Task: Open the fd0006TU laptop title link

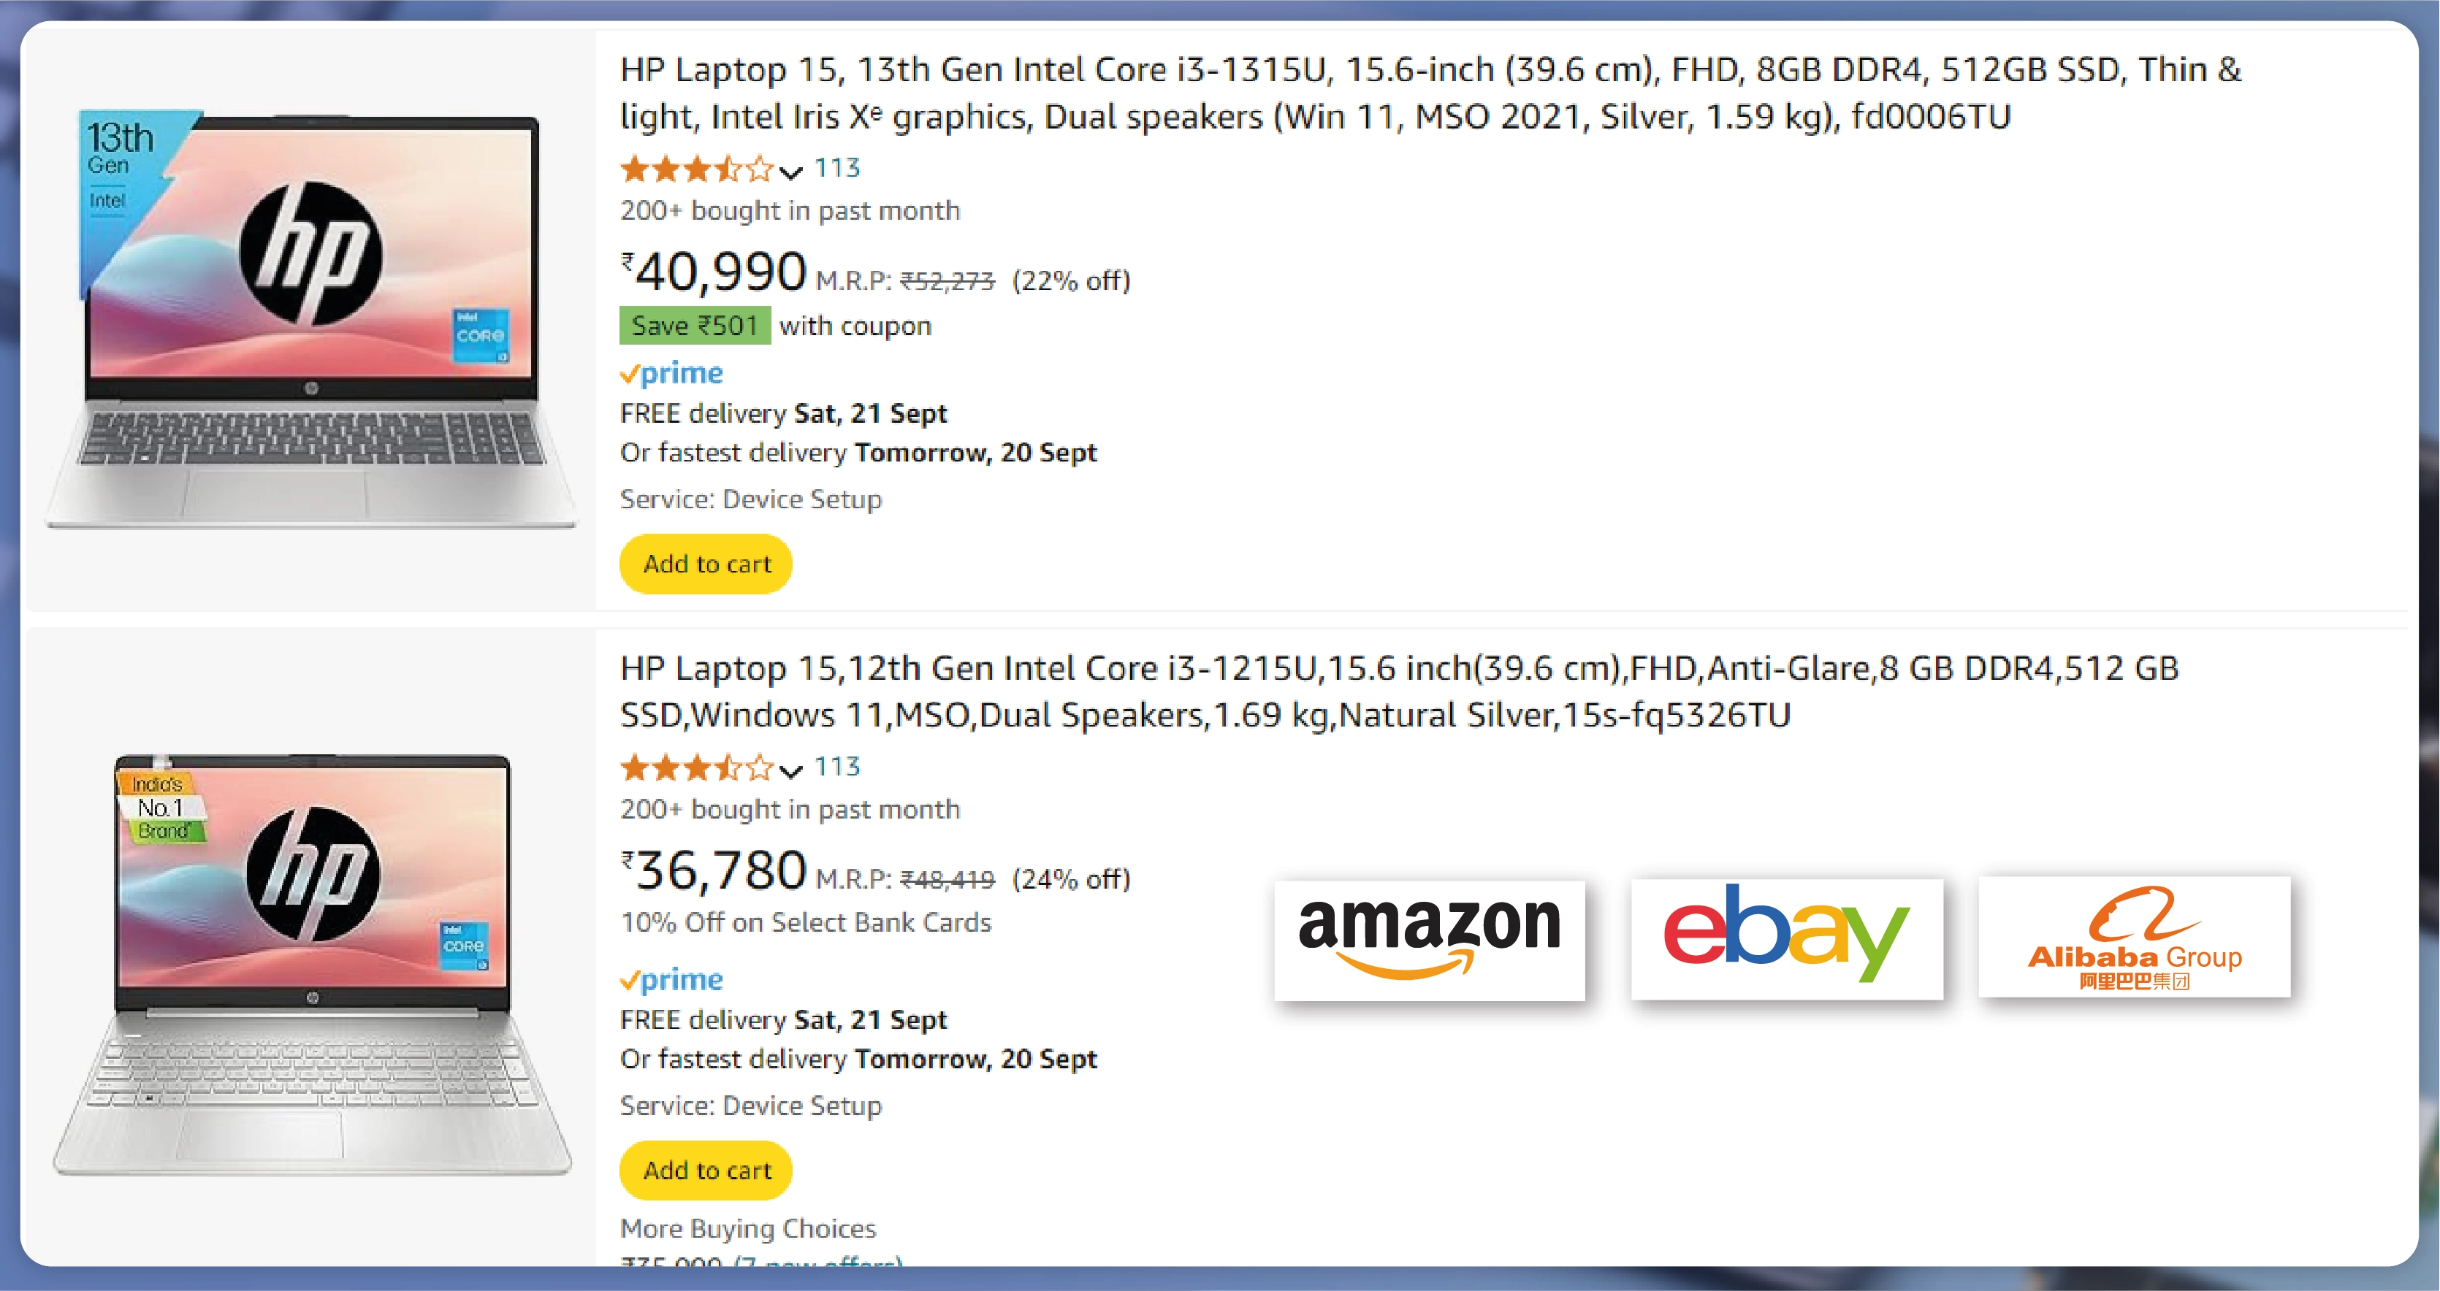Action: coord(1430,93)
